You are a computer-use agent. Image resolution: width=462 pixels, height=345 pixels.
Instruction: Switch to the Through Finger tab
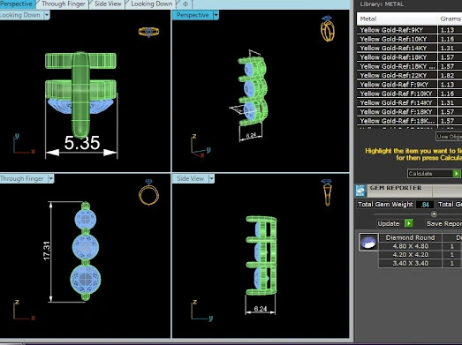pos(64,4)
